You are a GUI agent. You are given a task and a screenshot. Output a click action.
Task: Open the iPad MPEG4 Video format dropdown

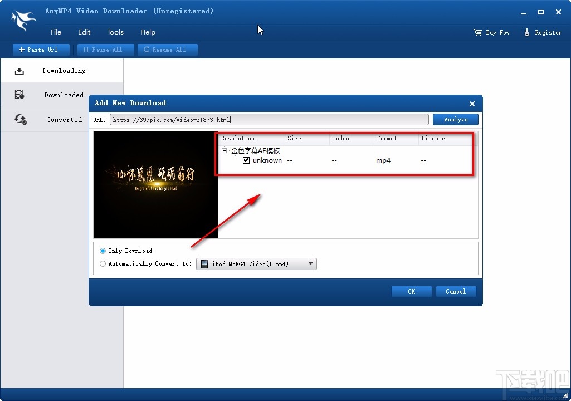tap(256, 263)
